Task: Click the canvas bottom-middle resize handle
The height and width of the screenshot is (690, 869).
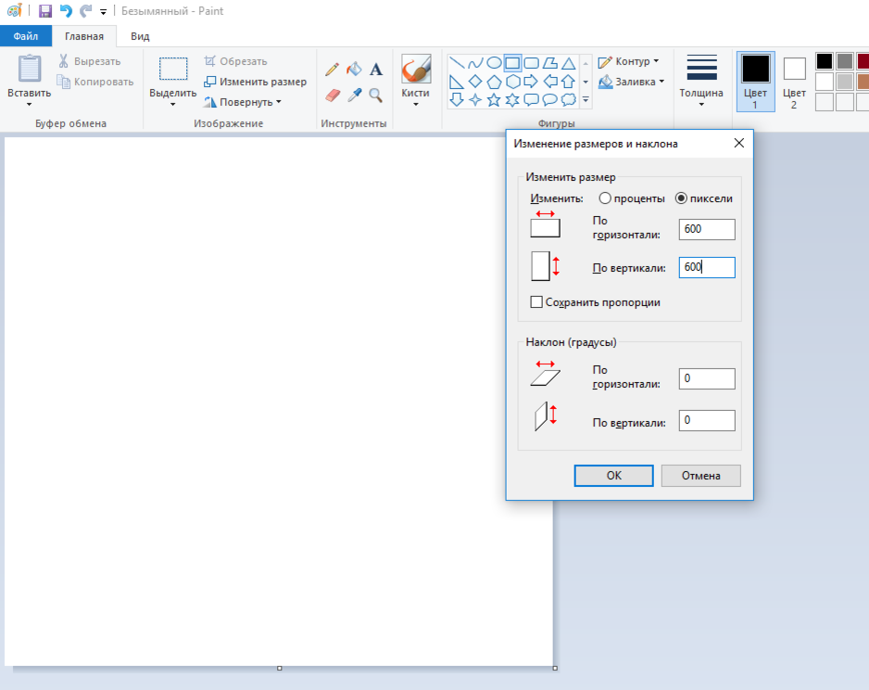Action: coord(280,669)
